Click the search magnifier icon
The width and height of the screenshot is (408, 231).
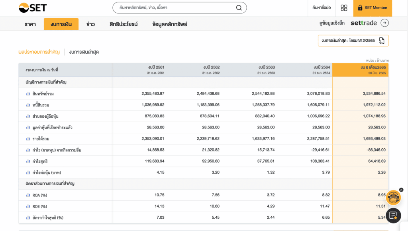coord(239,8)
